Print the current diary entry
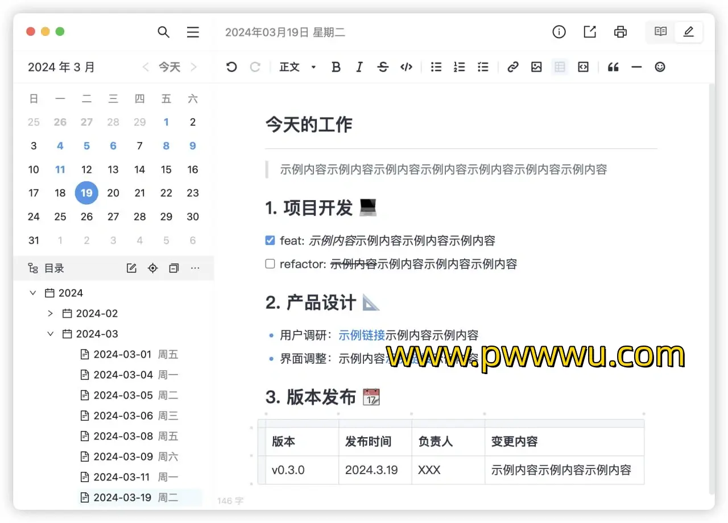Viewport: 728px width, 523px height. click(x=621, y=32)
